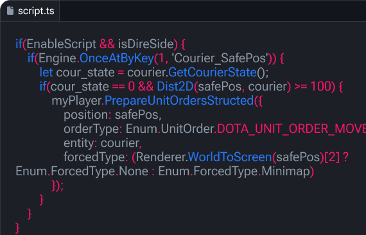Screen dimensions: 366x235
Task: Place cursor on PrepareUnitOrdersStructed
Action: [179, 101]
